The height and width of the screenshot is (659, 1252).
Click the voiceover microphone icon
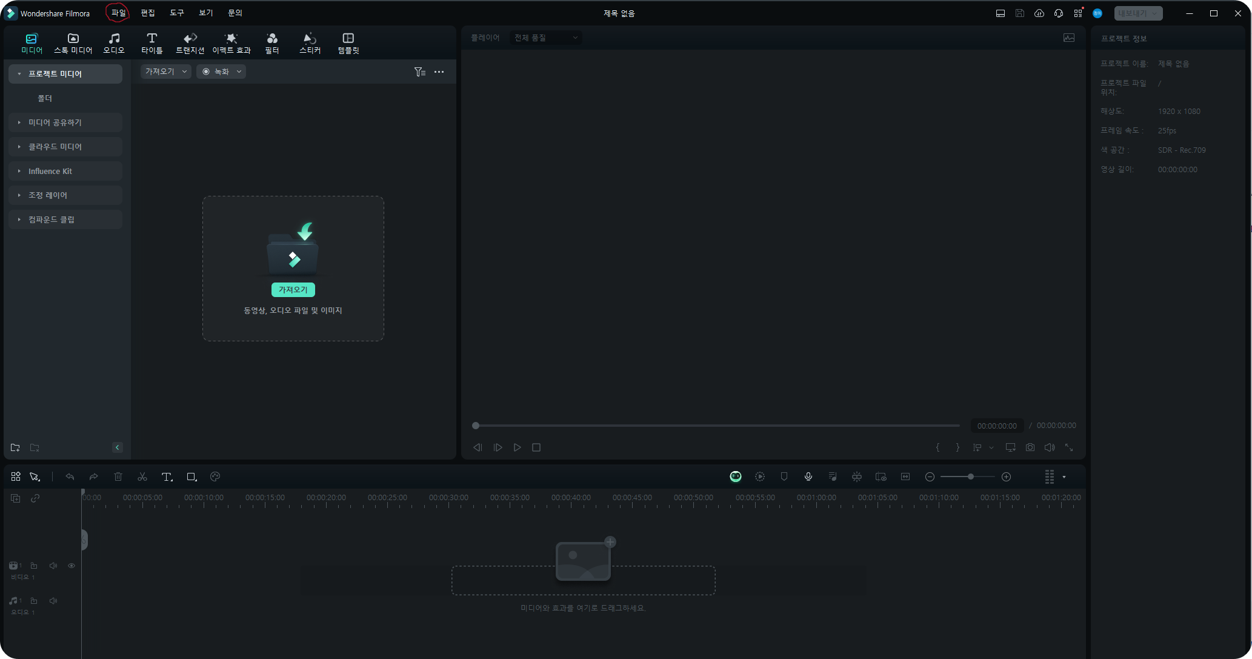(x=808, y=477)
